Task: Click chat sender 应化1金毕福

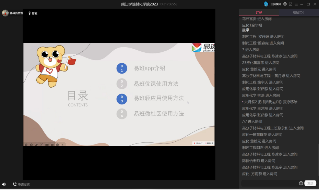Action: (252, 25)
